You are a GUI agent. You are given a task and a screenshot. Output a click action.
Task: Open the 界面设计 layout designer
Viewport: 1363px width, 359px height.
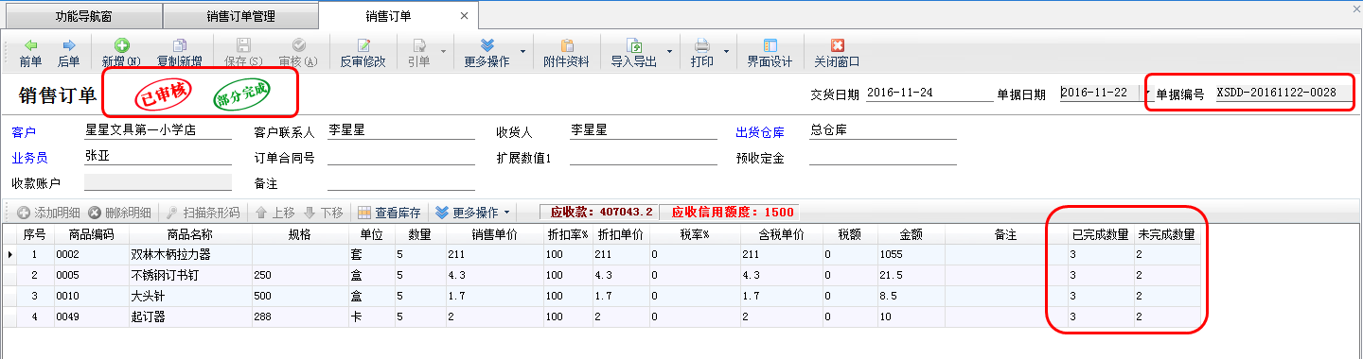[x=770, y=53]
